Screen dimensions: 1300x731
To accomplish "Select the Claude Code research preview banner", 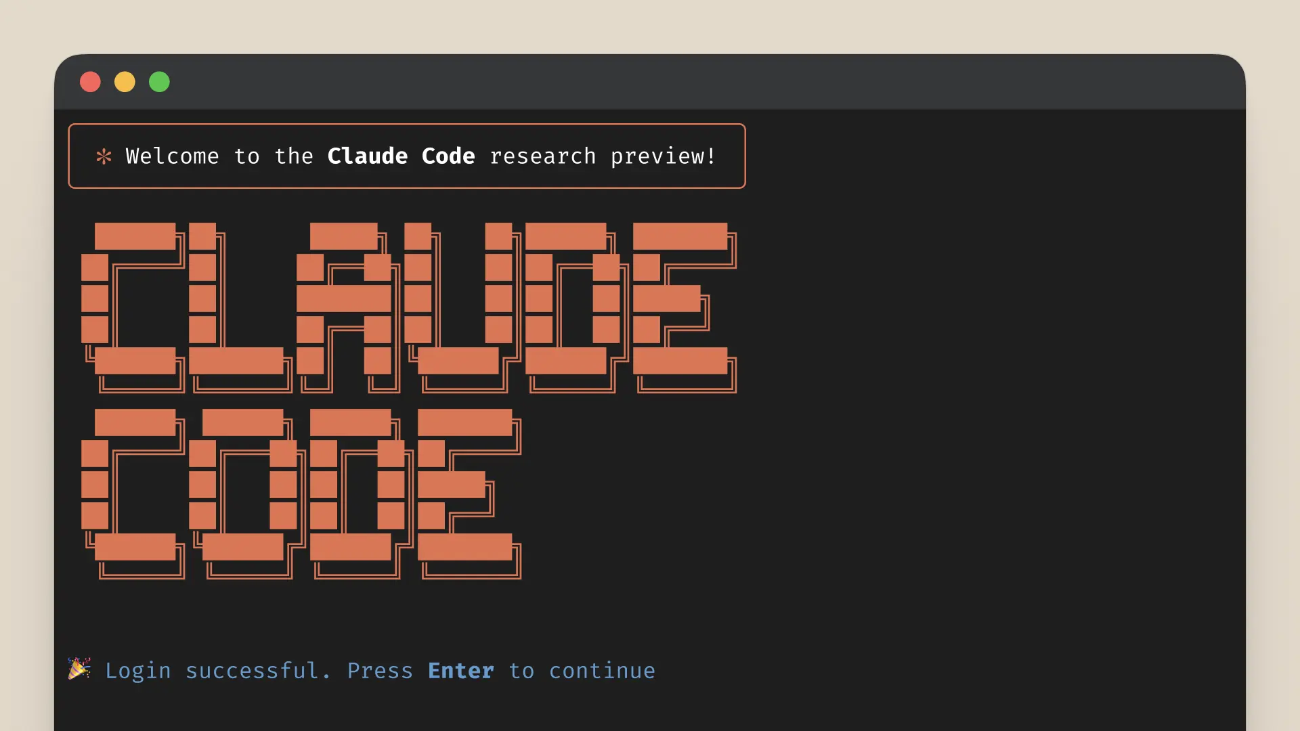I will 406,156.
